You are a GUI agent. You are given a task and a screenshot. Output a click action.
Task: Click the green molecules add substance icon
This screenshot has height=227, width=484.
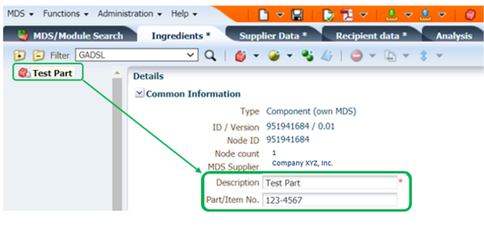click(307, 55)
